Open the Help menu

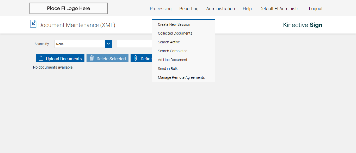point(247,9)
